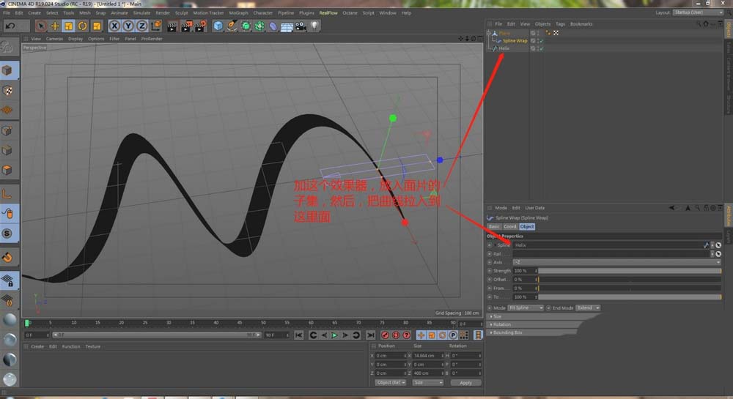Toggle the X axis lock

115,26
